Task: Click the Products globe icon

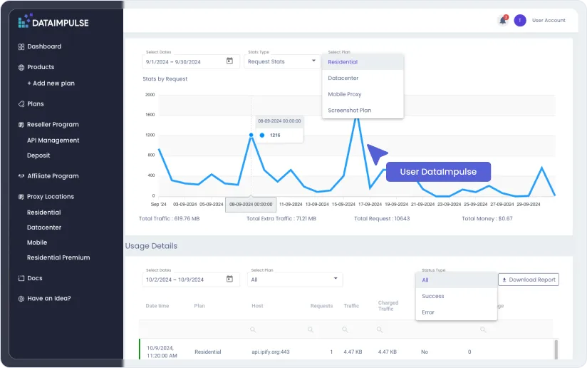Action: [x=21, y=68]
